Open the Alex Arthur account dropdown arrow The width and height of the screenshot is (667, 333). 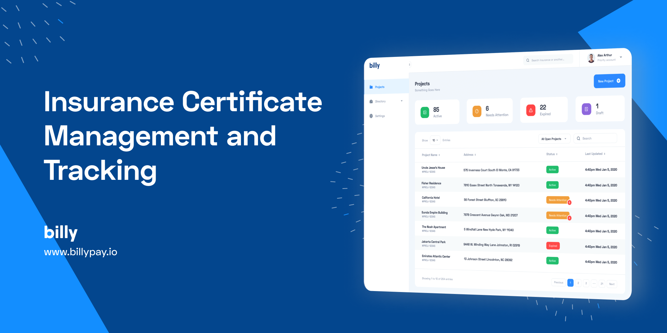(621, 57)
